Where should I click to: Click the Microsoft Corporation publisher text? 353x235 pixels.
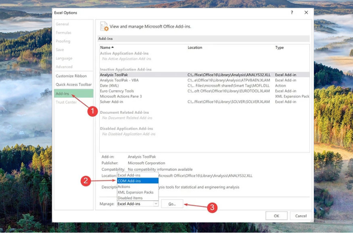[x=146, y=163]
